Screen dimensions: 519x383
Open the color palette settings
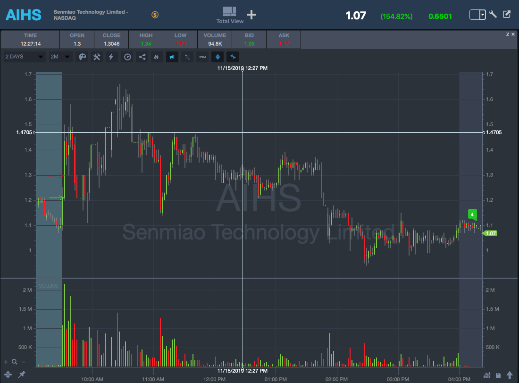[82, 57]
